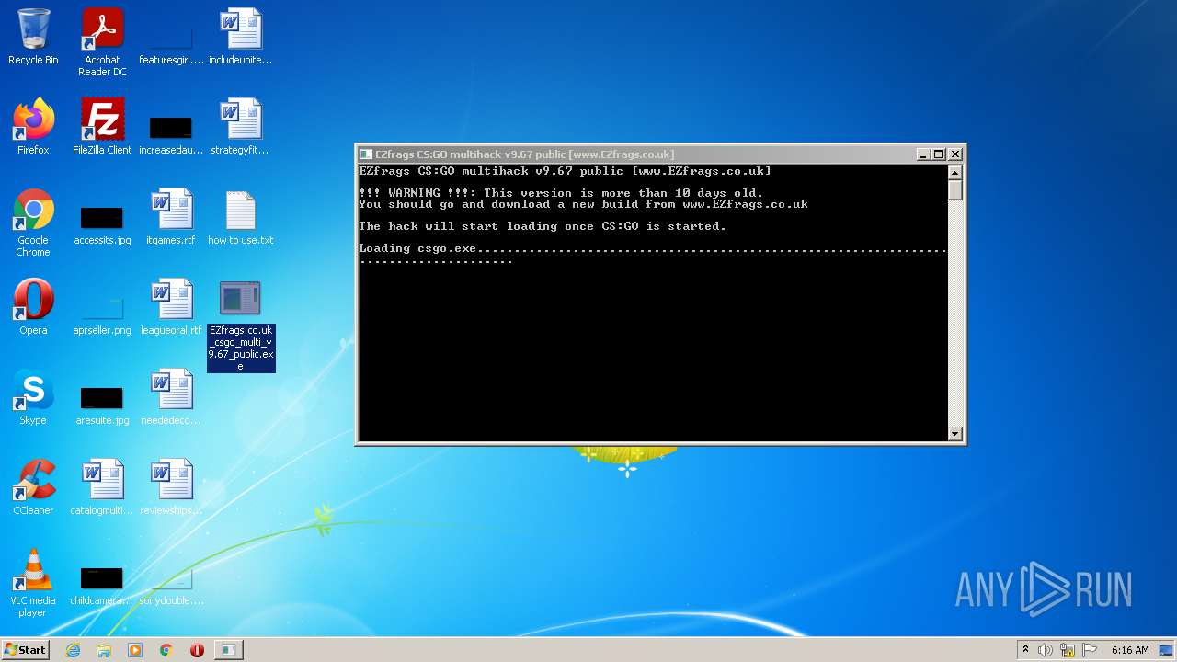Close the EZfrags console window

[x=954, y=154]
